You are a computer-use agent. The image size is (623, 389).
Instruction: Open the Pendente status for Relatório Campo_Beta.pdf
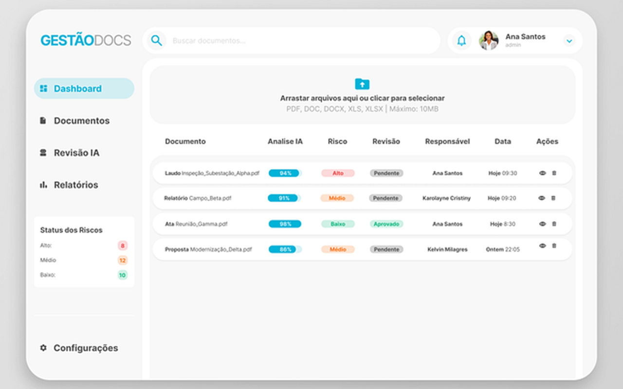(x=386, y=198)
